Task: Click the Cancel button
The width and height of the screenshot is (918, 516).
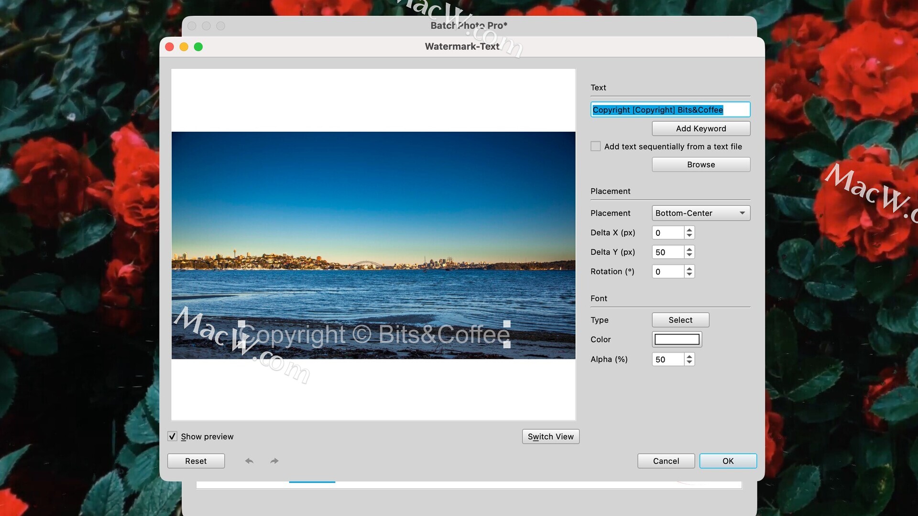Action: point(666,461)
